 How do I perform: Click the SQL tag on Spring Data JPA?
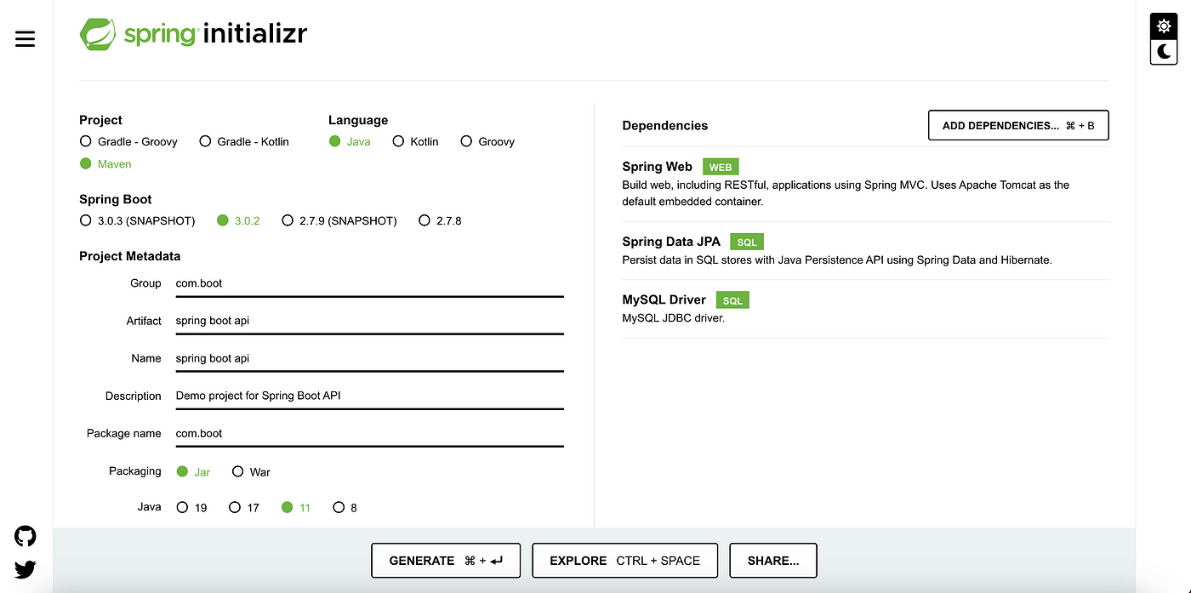(x=747, y=242)
